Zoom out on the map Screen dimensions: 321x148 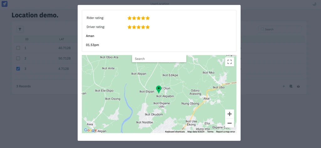pyautogui.click(x=229, y=123)
